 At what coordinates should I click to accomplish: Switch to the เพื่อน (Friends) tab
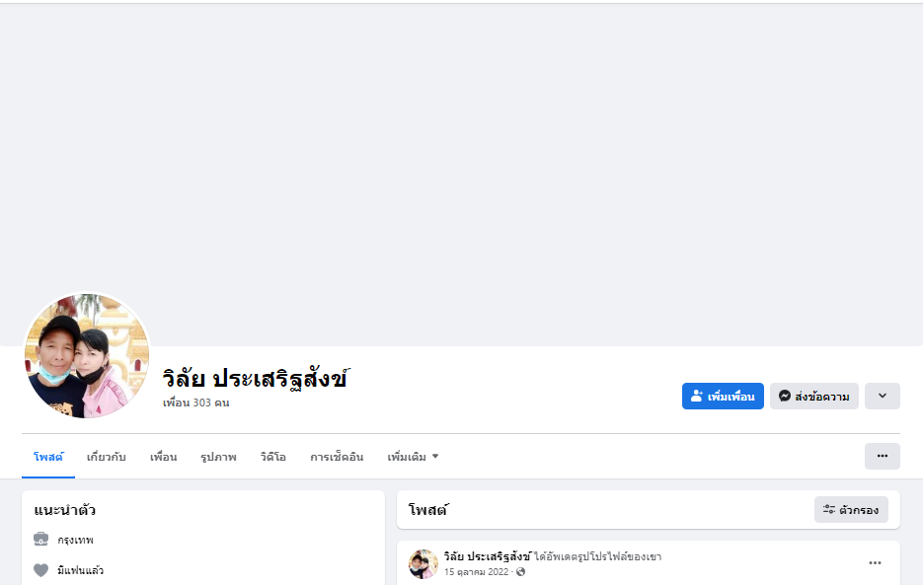163,457
